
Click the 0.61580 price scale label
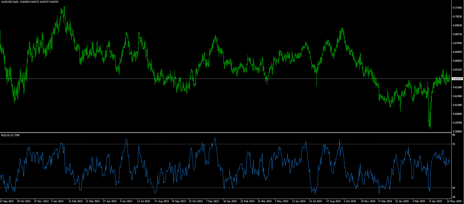pos(458,105)
